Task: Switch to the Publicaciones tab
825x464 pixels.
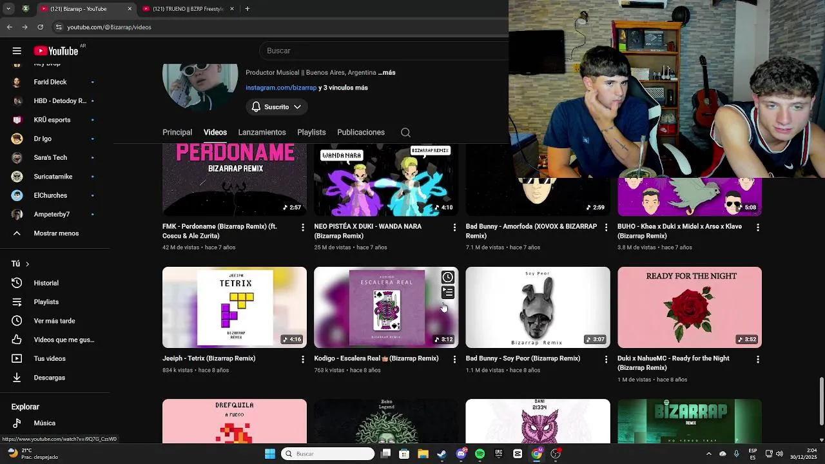Action: click(361, 132)
